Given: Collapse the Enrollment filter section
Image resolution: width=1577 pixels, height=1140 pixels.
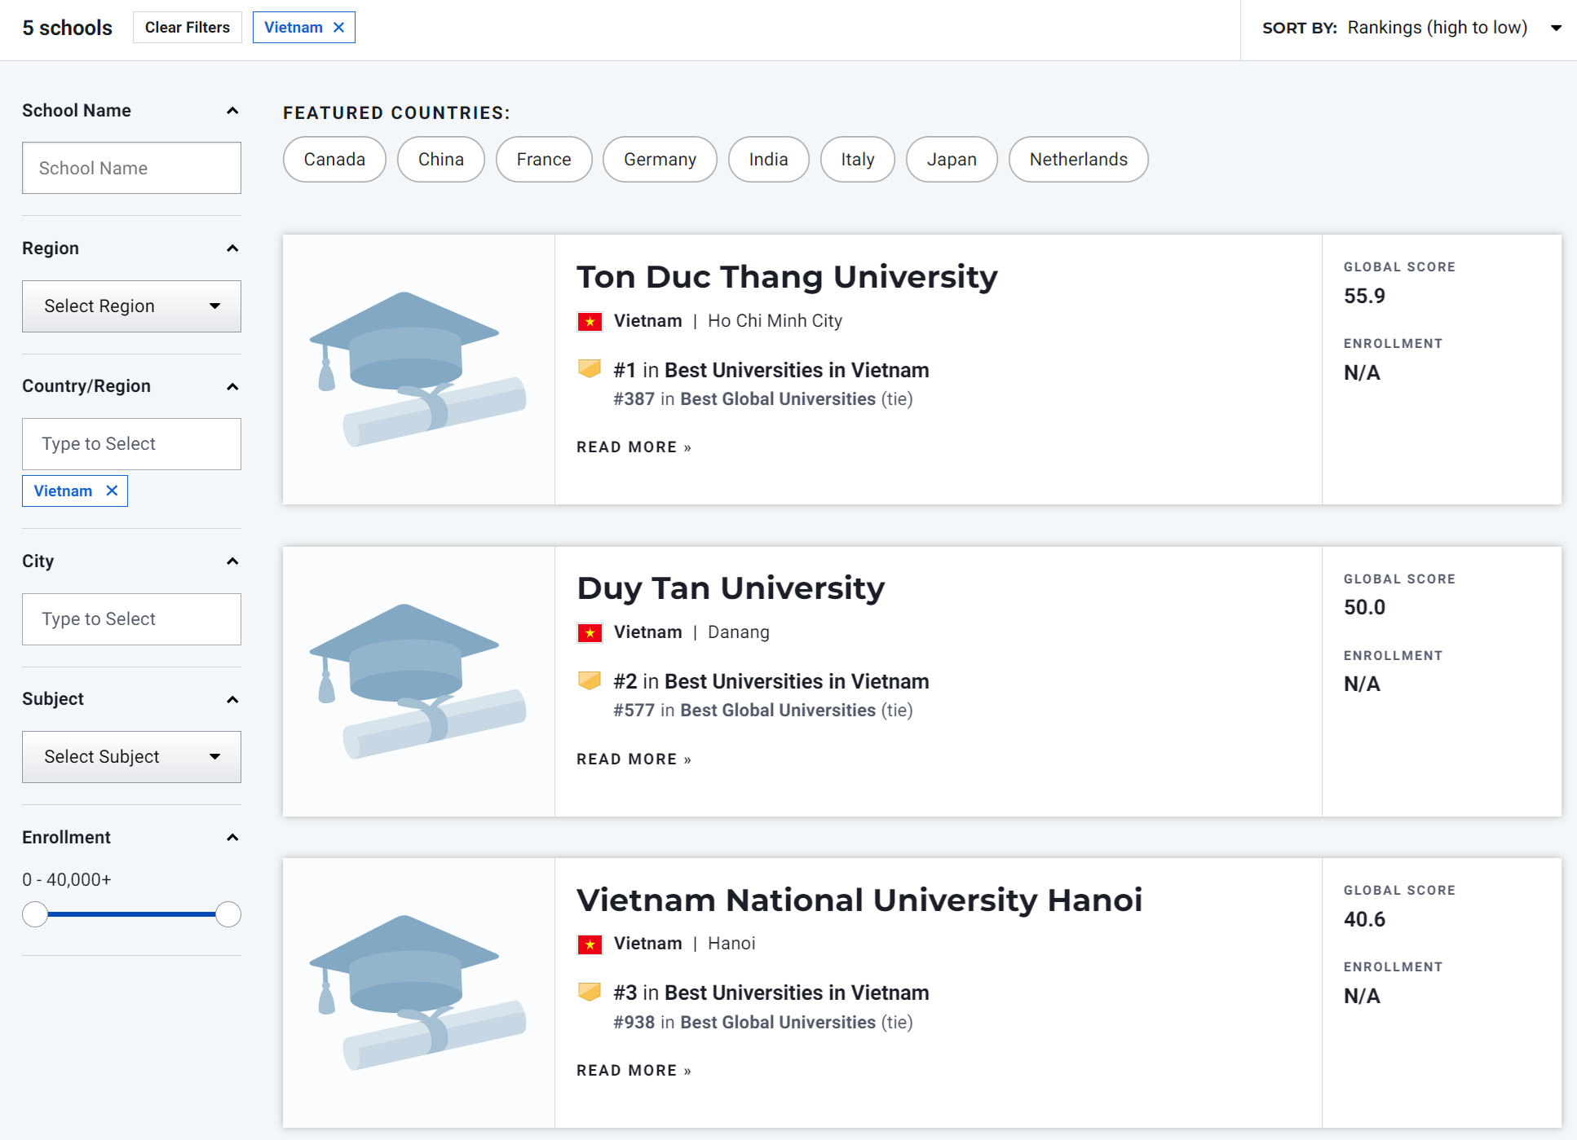Looking at the screenshot, I should (x=232, y=838).
